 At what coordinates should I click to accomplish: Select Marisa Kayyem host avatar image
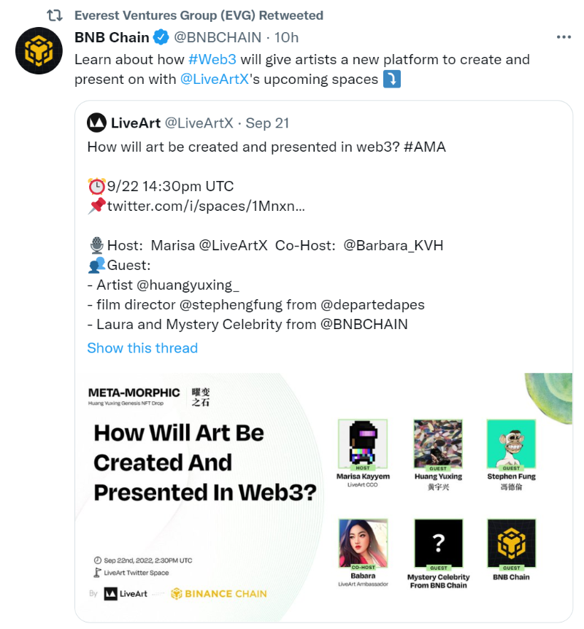tap(363, 444)
